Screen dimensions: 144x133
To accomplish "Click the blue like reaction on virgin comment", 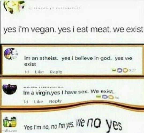I will 105,97.
